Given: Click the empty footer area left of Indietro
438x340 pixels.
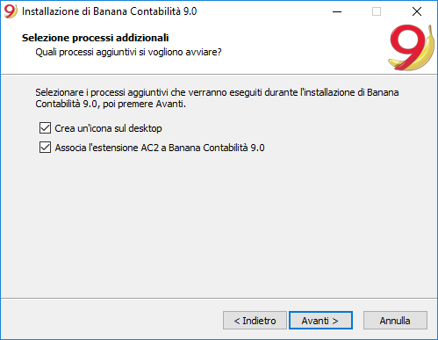Looking at the screenshot, I should point(111,321).
